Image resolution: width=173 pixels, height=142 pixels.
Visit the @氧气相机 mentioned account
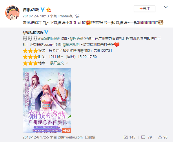[x=71, y=45]
